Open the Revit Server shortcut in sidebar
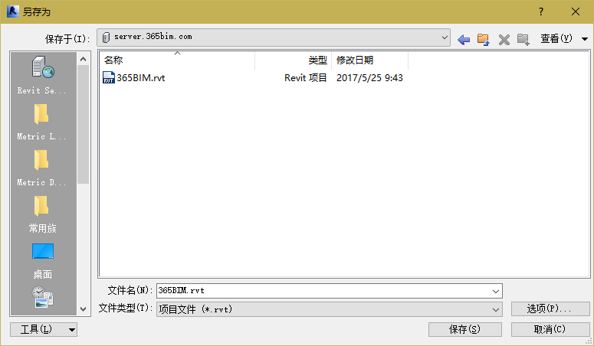The width and height of the screenshot is (594, 346). pos(42,75)
